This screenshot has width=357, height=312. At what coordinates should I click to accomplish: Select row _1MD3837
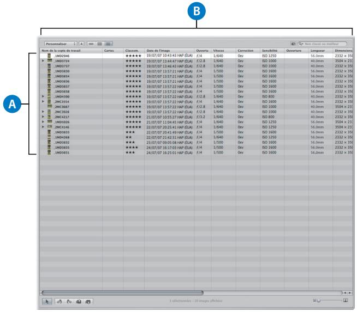coord(197,86)
